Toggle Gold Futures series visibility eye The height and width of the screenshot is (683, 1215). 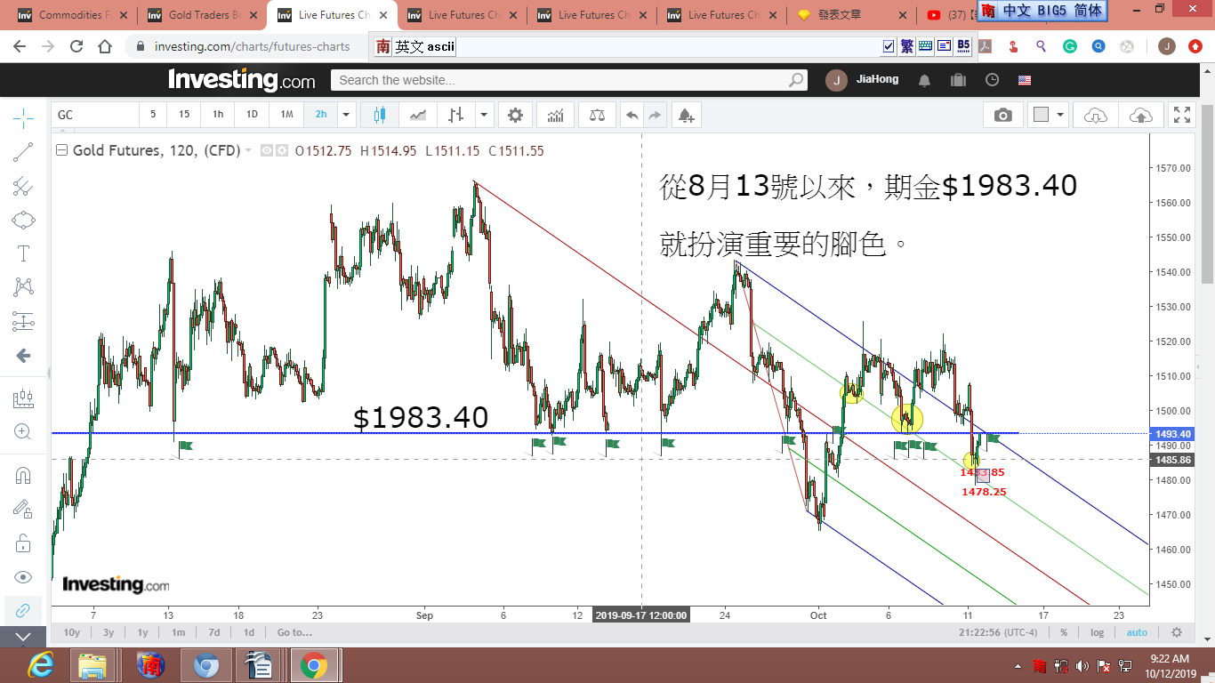265,151
